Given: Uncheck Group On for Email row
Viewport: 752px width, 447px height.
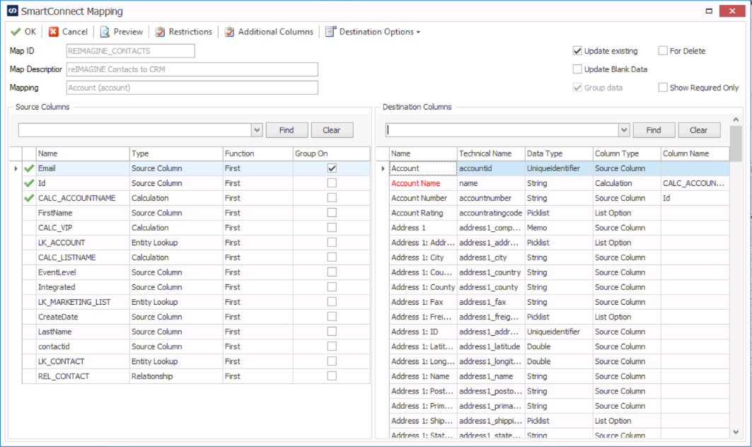Looking at the screenshot, I should (332, 168).
